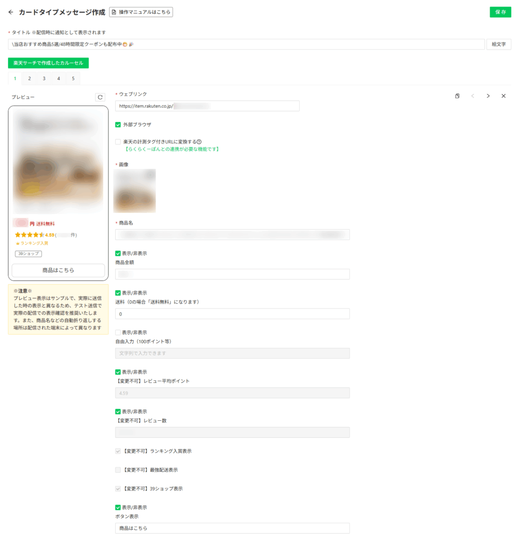This screenshot has width=518, height=544.
Task: Toggle 表示/非表示 above ボタン表示 field
Action: click(x=118, y=507)
